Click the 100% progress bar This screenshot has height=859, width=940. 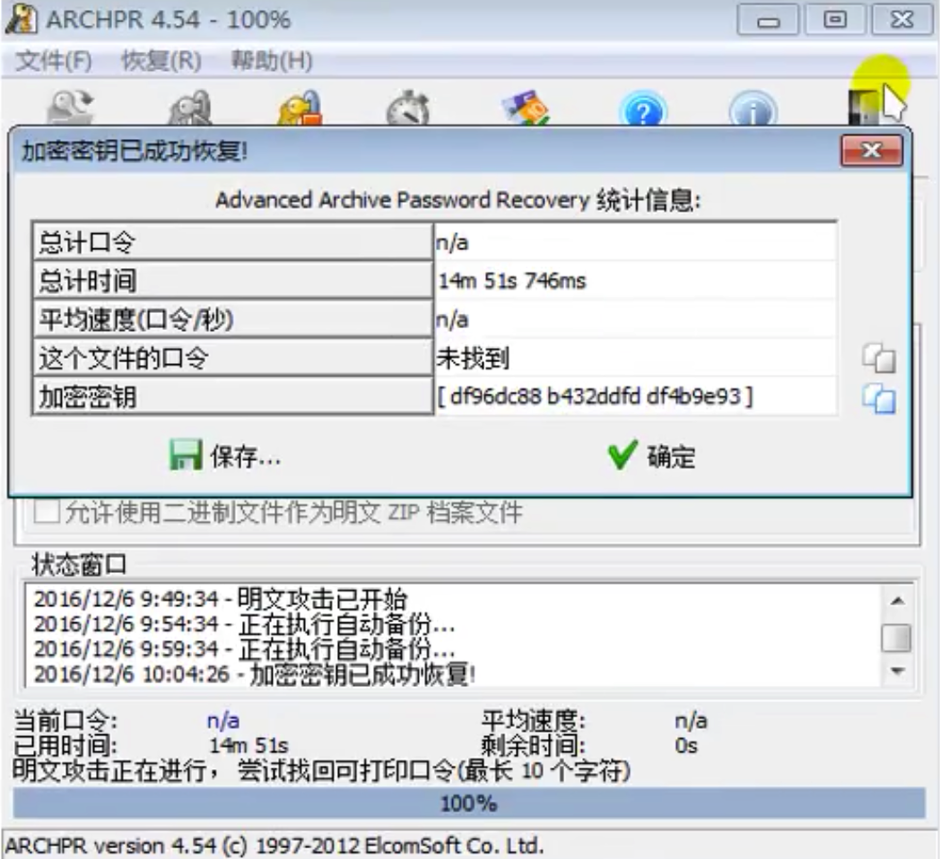[469, 803]
